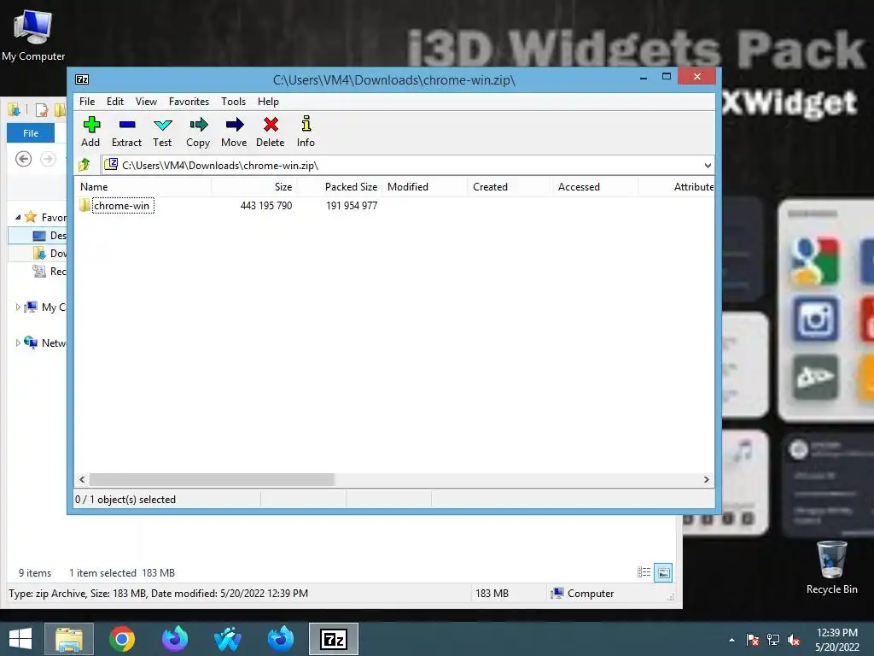Select the chrome-win folder icon

pos(84,205)
